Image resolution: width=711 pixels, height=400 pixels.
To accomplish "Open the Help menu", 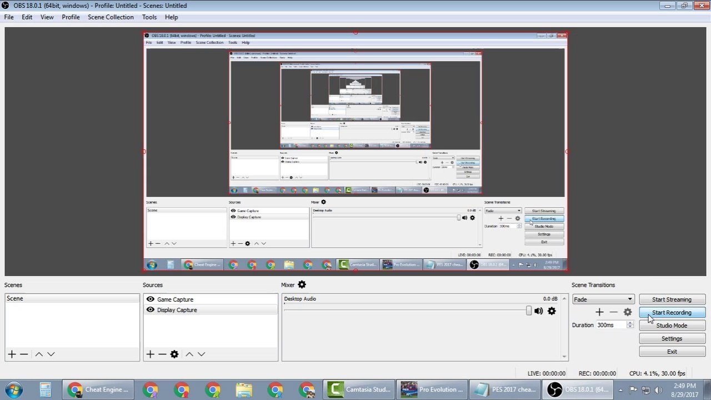I will coord(171,17).
